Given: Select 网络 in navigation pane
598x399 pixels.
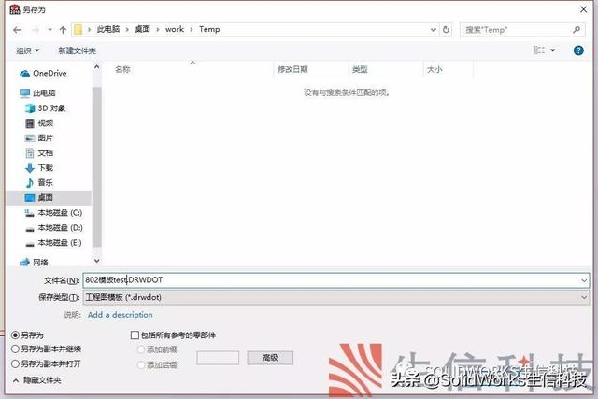Looking at the screenshot, I should click(34, 262).
